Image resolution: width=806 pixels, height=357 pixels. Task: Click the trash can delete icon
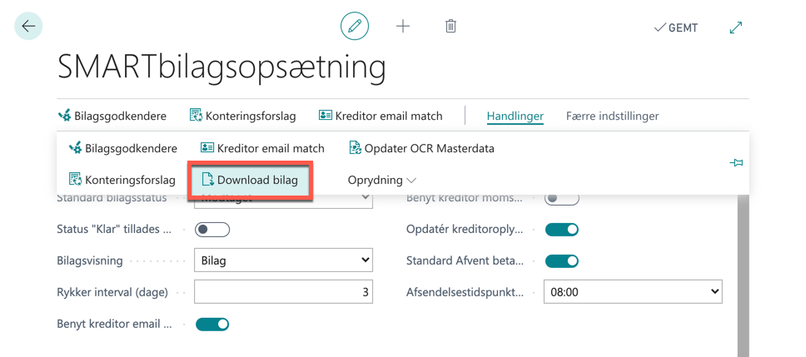450,26
